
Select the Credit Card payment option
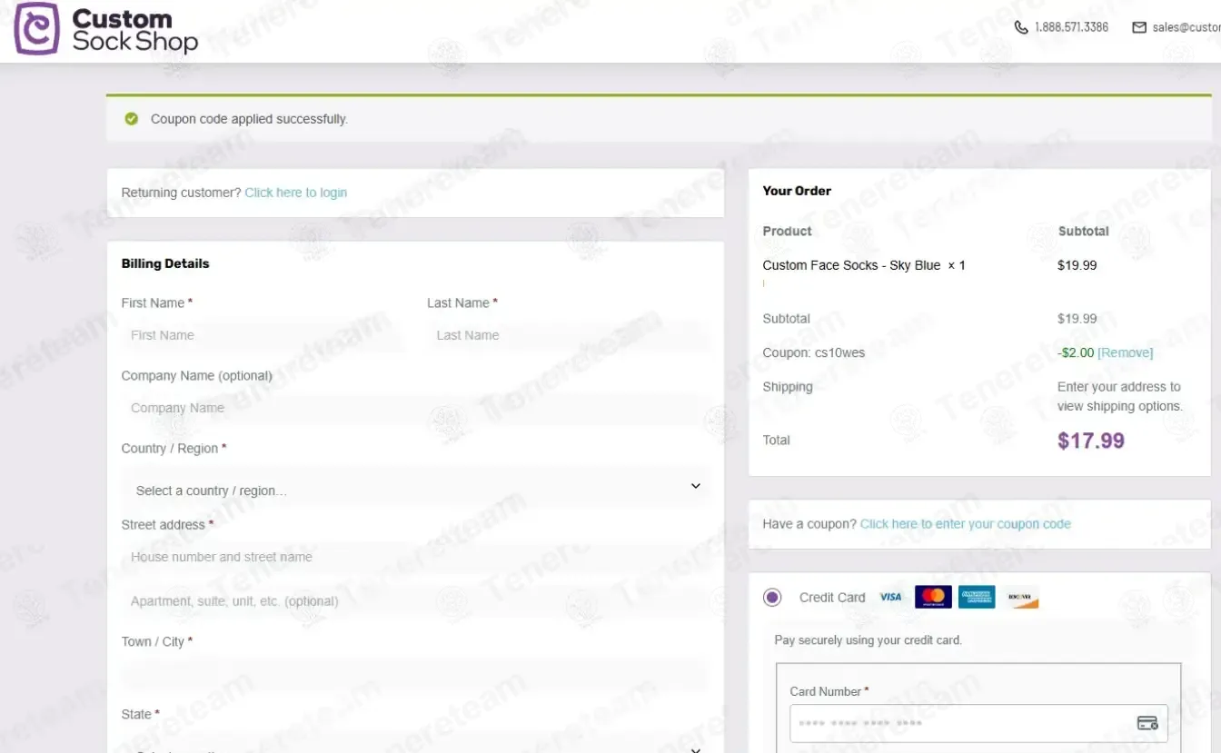point(772,597)
